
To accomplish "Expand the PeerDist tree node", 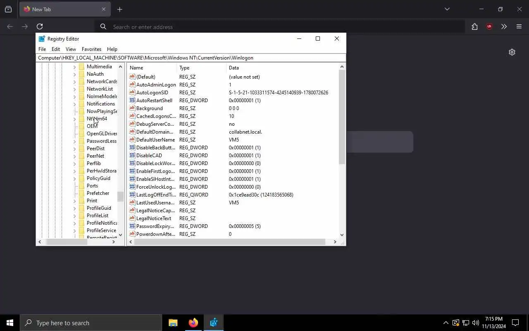I will [75, 149].
